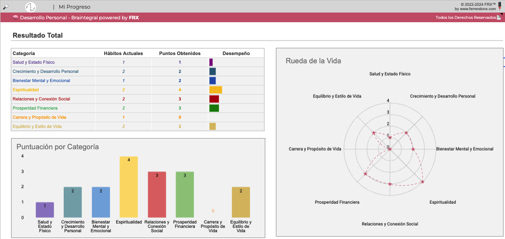Click blue Bienestar Mental chart bar
Screen dimensions: 505x239
(101, 202)
